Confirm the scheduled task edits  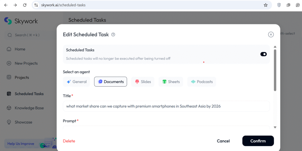tap(258, 141)
